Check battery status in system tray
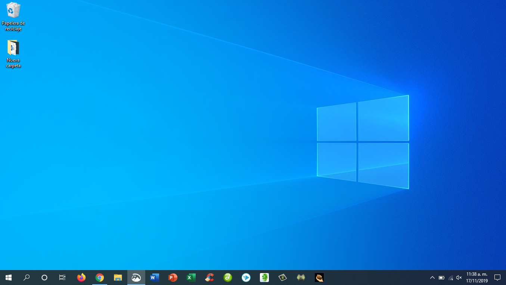506x285 pixels. point(441,278)
